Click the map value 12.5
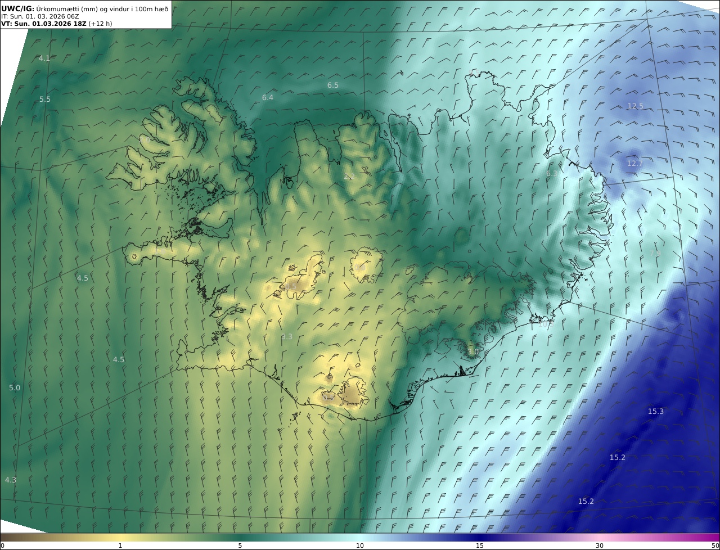This screenshot has width=720, height=550. (635, 106)
